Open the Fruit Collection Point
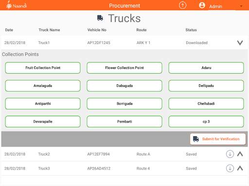 tap(43, 68)
